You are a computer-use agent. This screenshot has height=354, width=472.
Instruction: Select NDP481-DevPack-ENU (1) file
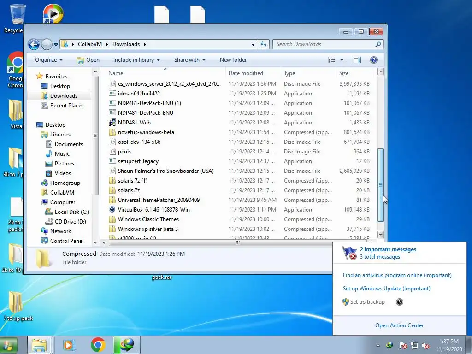pyautogui.click(x=149, y=103)
